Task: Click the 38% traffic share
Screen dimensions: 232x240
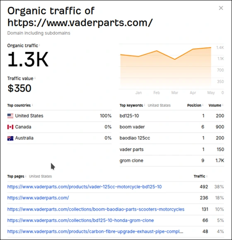Action: point(219,187)
